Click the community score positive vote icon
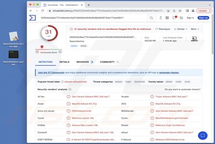This screenshot has width=215, height=144. (60, 52)
